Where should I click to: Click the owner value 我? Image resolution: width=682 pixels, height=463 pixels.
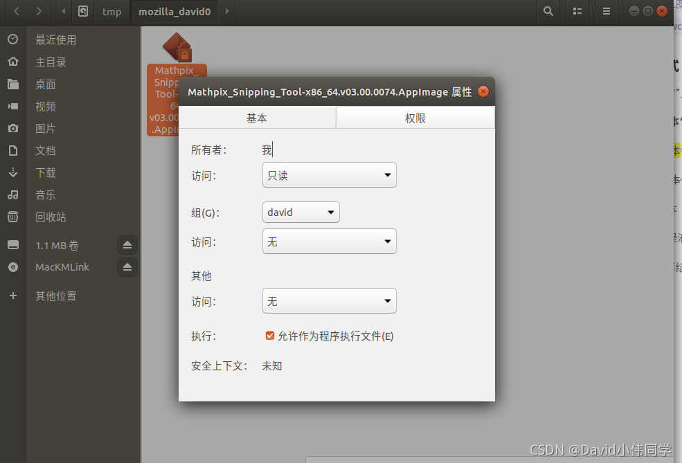point(267,150)
